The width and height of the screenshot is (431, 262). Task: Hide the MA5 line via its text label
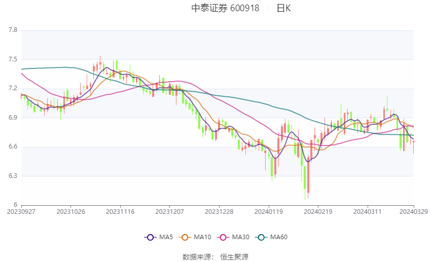click(x=166, y=237)
